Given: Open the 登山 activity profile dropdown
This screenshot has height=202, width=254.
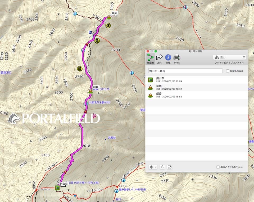Looking at the screenshot, I should (229, 57).
